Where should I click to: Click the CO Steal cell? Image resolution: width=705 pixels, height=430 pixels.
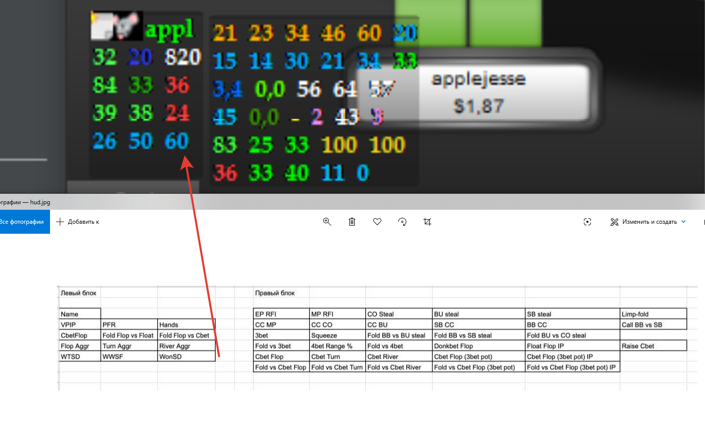[x=399, y=314]
